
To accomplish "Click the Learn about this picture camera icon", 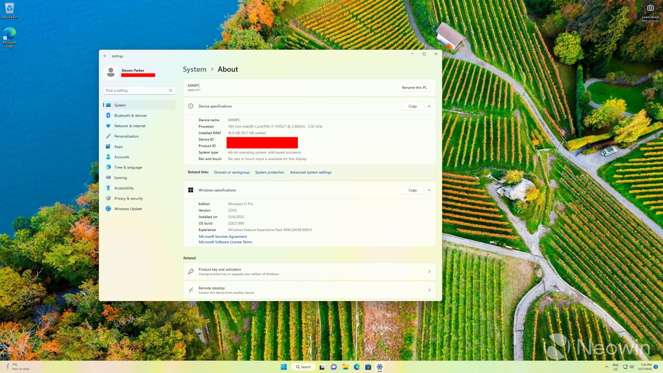I will pyautogui.click(x=651, y=8).
